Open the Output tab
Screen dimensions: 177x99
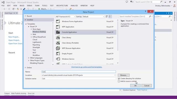pos(7,94)
